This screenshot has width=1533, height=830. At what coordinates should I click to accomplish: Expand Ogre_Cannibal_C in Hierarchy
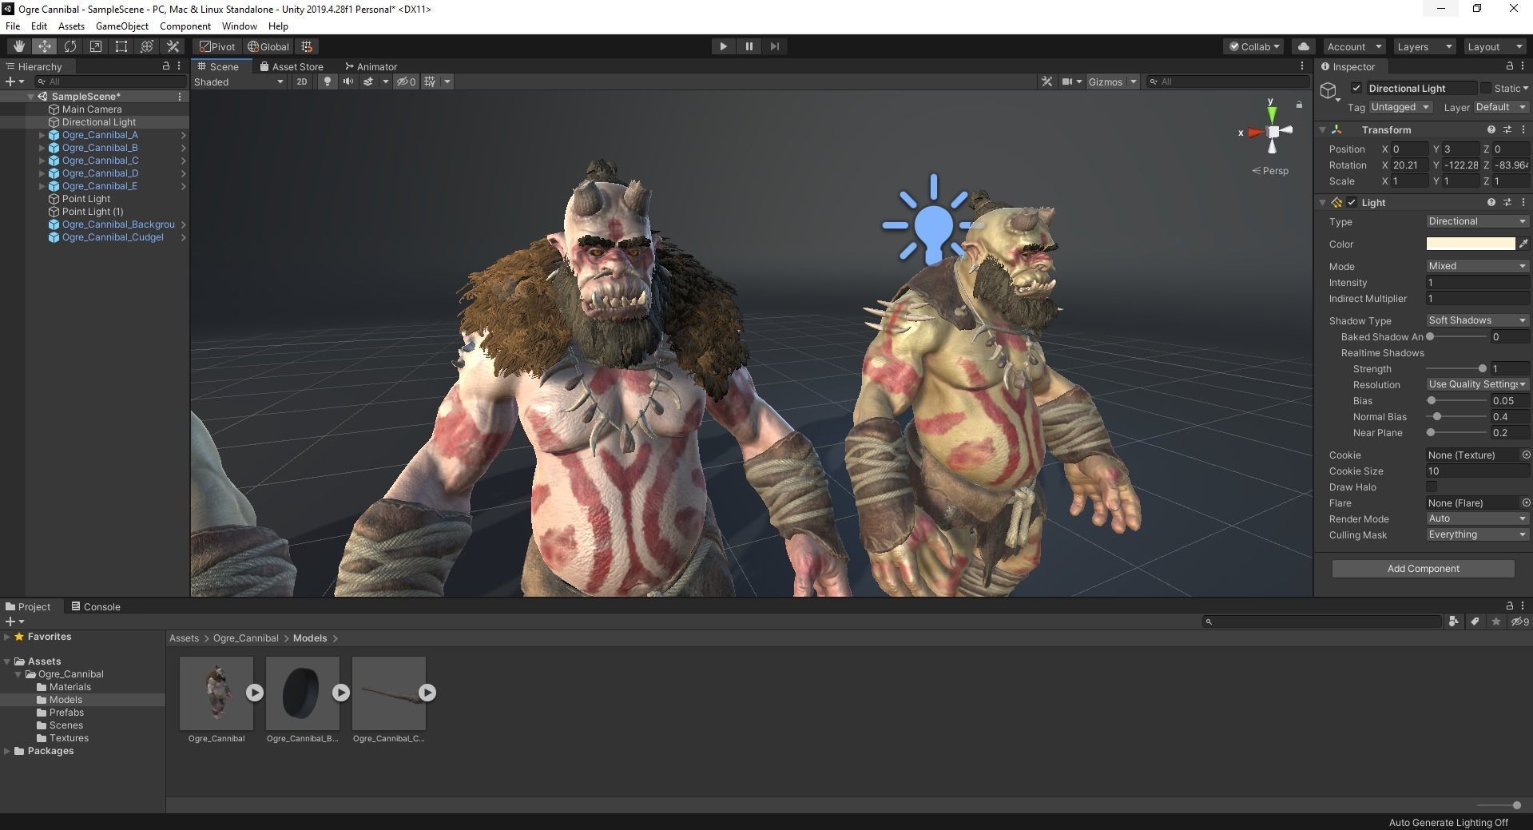[42, 161]
